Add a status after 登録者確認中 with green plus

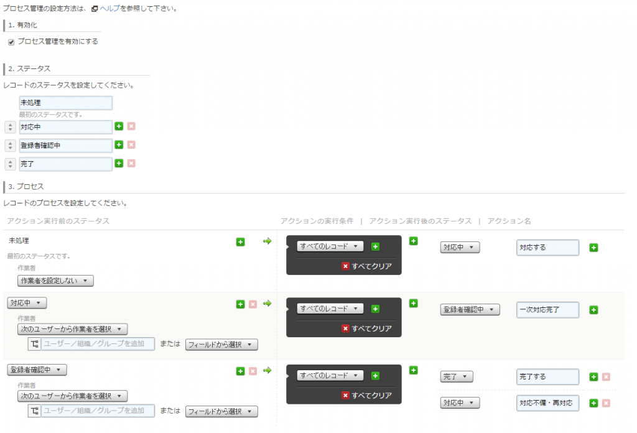click(119, 144)
